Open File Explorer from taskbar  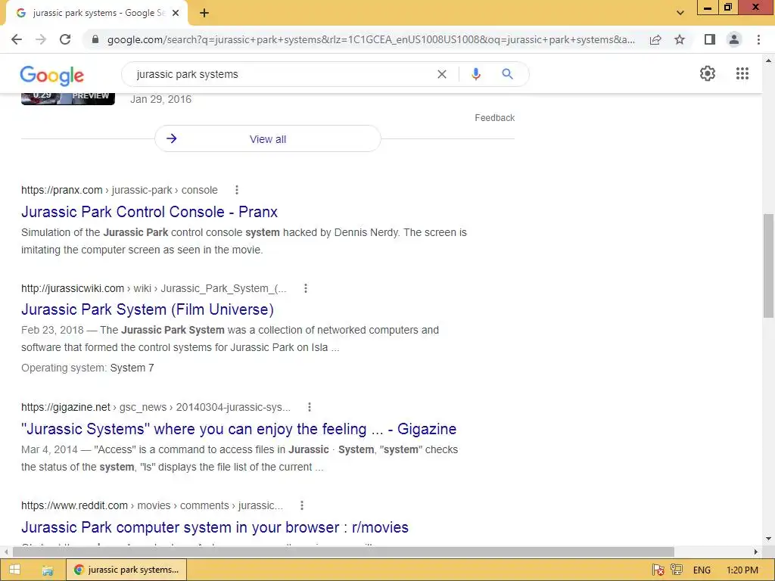coord(48,570)
